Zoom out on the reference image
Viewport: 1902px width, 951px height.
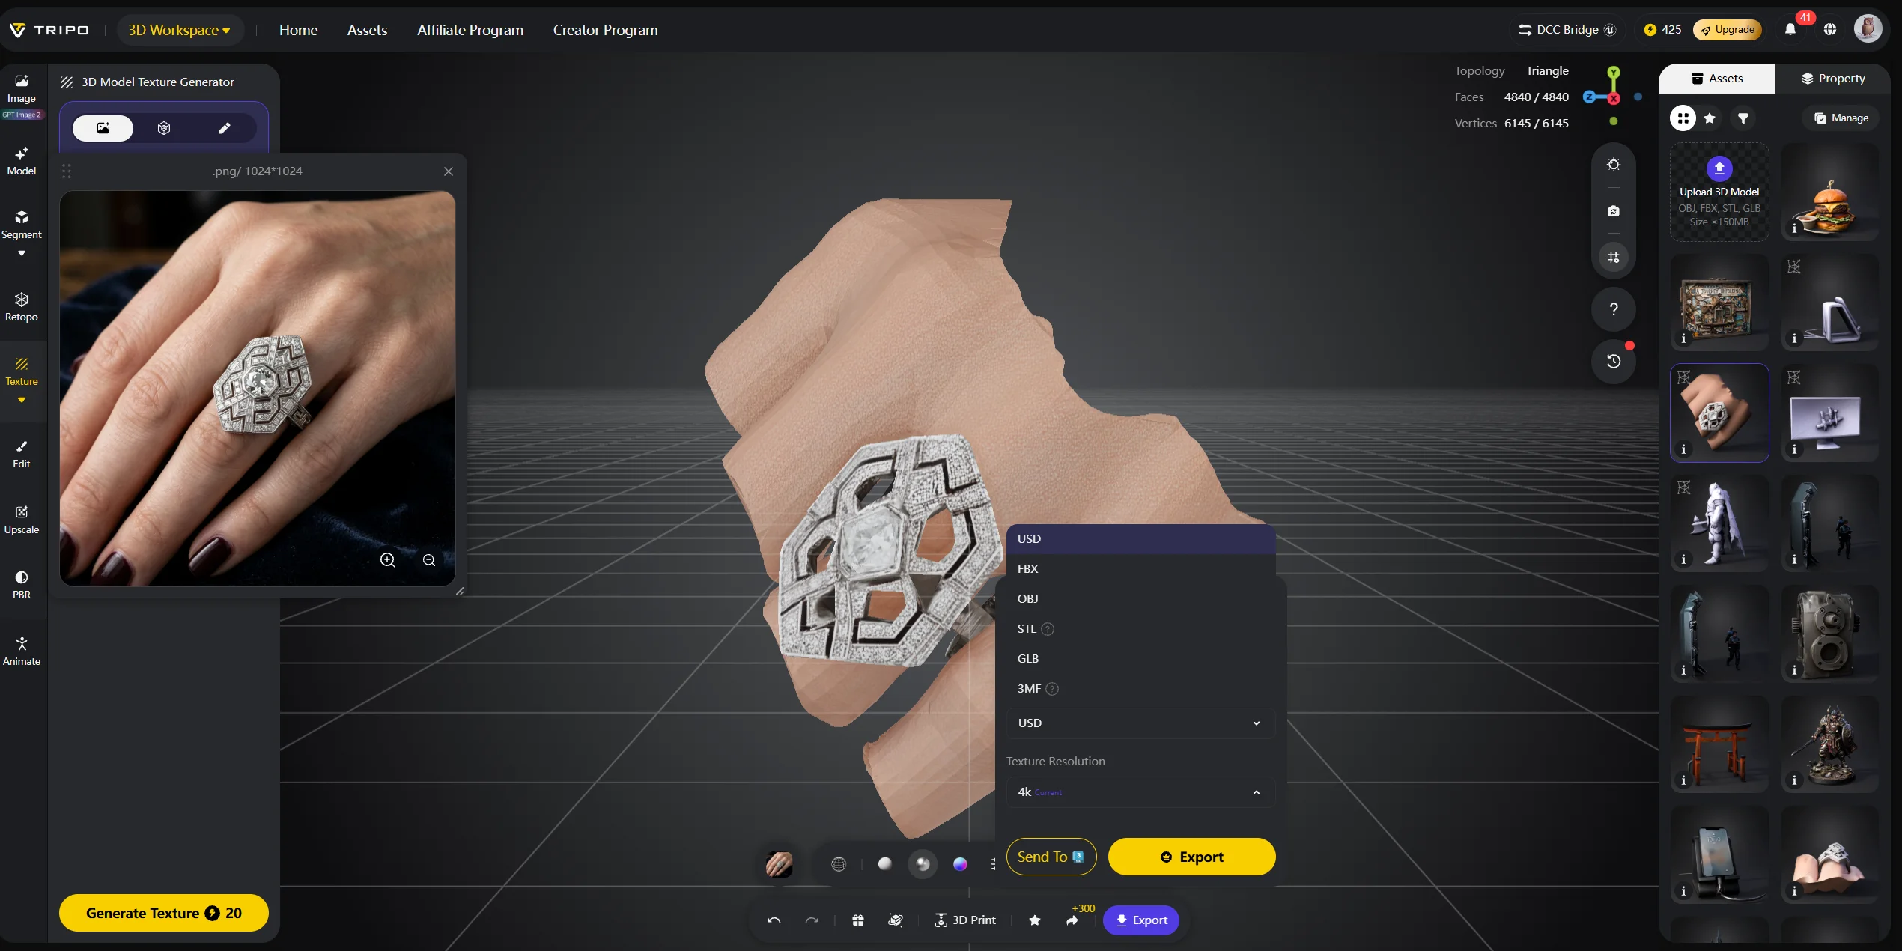[429, 560]
